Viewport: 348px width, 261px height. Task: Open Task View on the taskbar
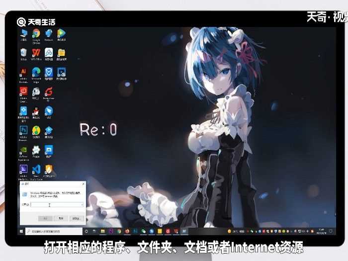pos(94,232)
